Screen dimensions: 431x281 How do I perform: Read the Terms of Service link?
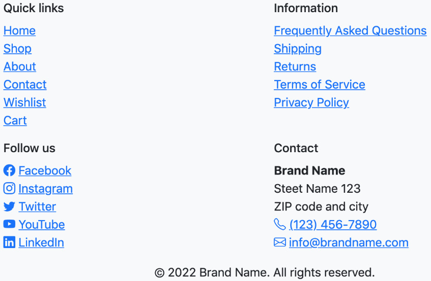pos(320,85)
